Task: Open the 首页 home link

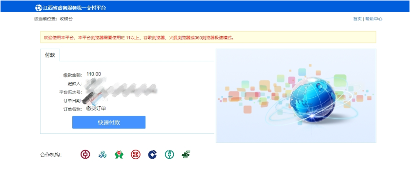Action: pyautogui.click(x=357, y=19)
